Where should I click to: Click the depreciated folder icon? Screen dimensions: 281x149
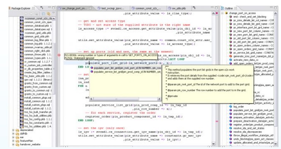tap(17, 130)
